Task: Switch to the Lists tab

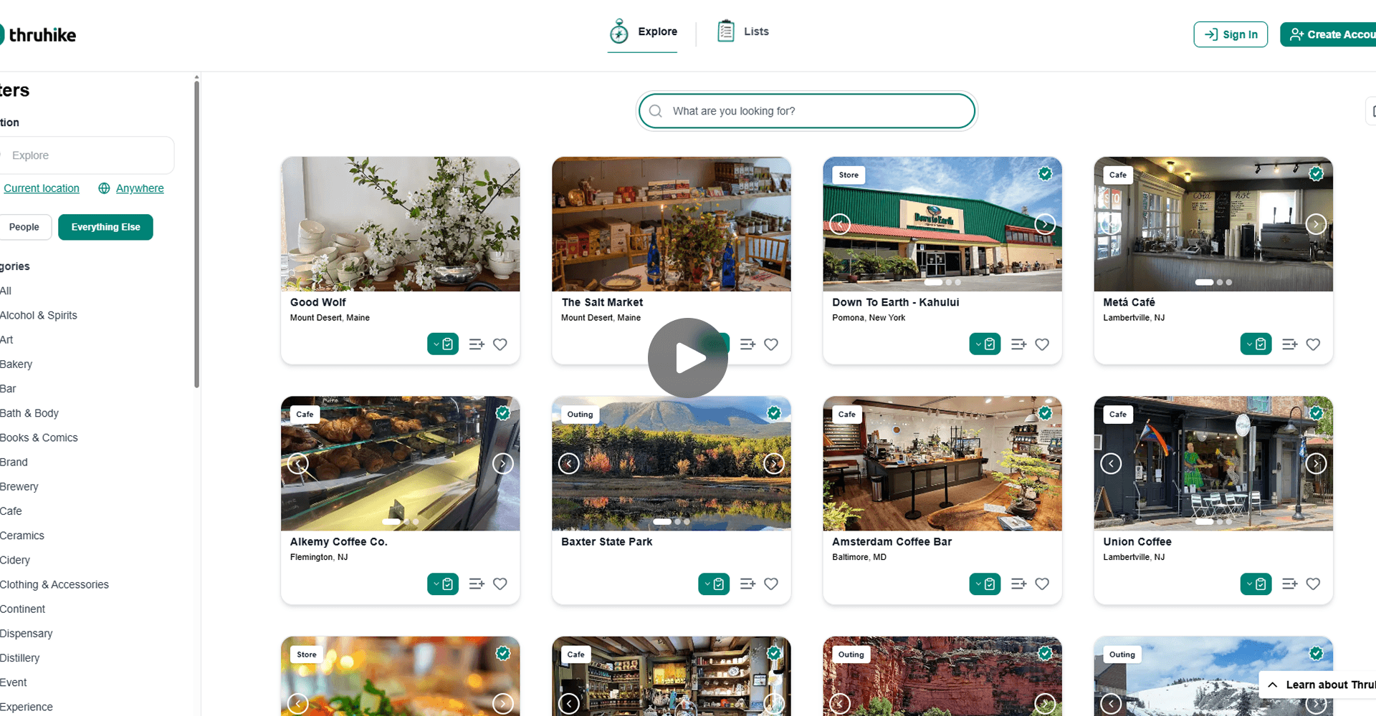Action: 742,32
